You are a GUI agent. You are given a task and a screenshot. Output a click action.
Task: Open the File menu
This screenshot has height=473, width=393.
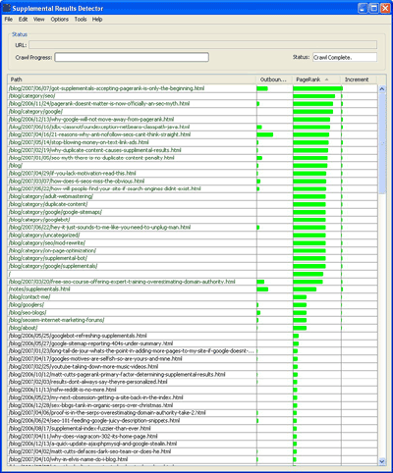coord(9,20)
